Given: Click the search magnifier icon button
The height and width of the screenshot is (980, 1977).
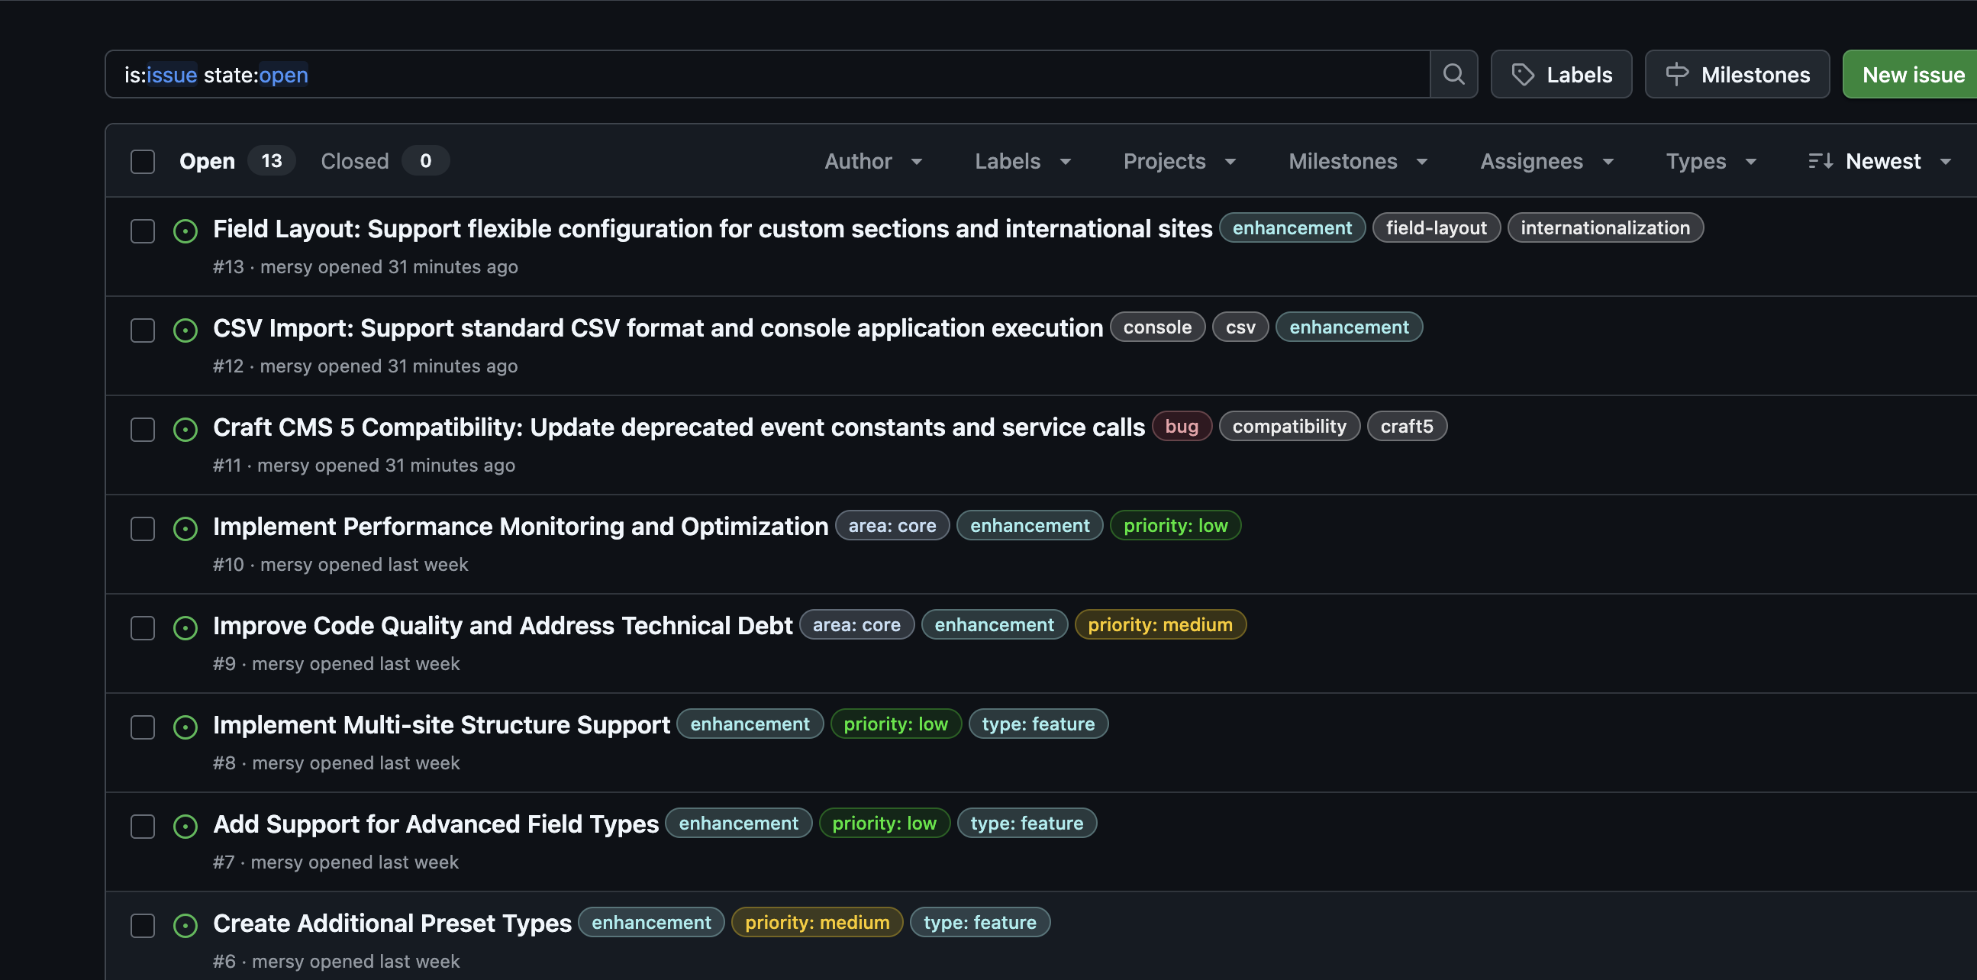Looking at the screenshot, I should pyautogui.click(x=1453, y=75).
